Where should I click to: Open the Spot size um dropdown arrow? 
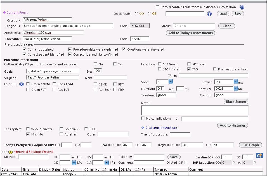(236, 88)
